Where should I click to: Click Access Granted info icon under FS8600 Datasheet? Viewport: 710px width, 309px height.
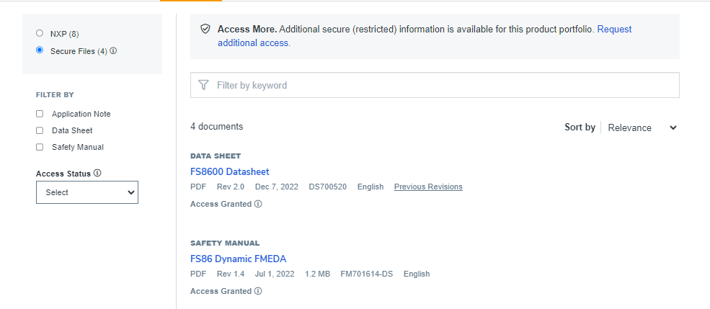pos(258,204)
